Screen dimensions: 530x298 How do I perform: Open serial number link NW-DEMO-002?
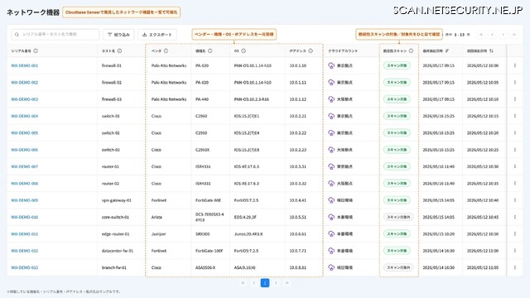point(25,83)
